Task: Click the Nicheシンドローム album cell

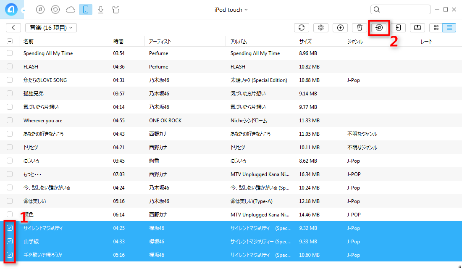Action: [249, 120]
